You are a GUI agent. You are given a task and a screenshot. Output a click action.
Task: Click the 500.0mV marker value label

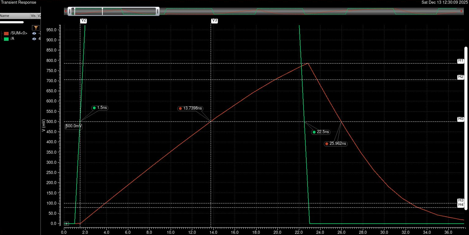(x=73, y=126)
